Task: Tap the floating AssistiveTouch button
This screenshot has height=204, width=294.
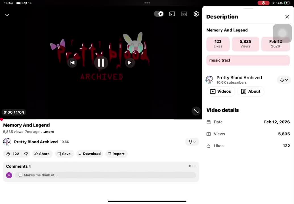Action: [x=282, y=33]
